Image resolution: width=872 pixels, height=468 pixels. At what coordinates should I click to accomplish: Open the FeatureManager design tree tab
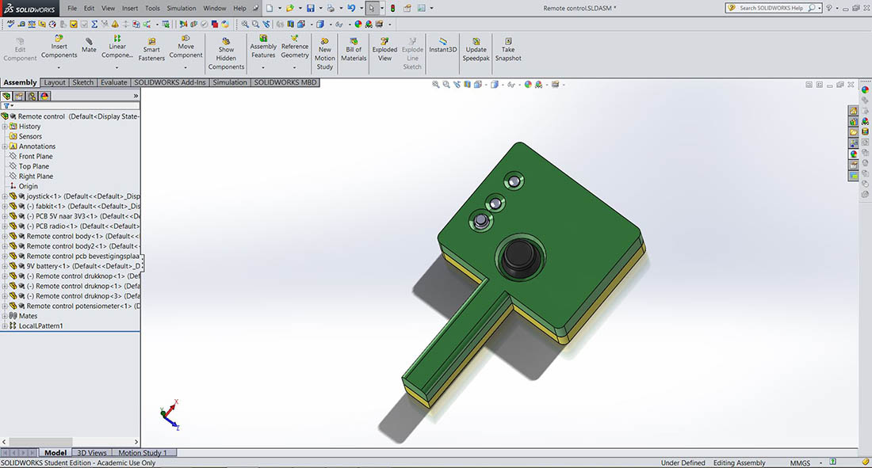pos(6,96)
